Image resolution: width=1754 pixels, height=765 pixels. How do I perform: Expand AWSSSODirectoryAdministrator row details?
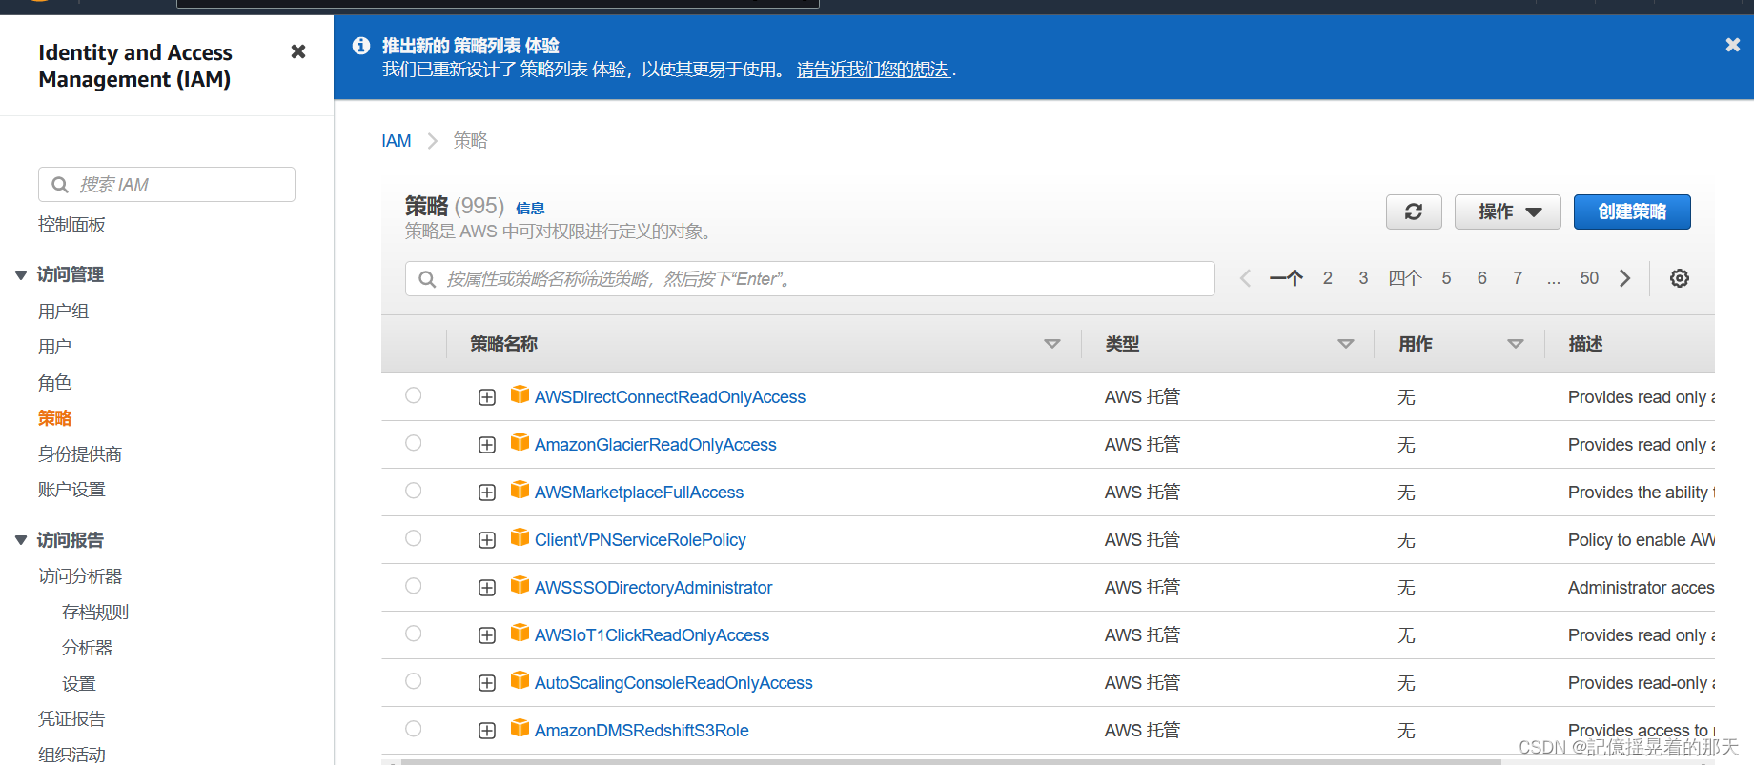[x=487, y=588]
